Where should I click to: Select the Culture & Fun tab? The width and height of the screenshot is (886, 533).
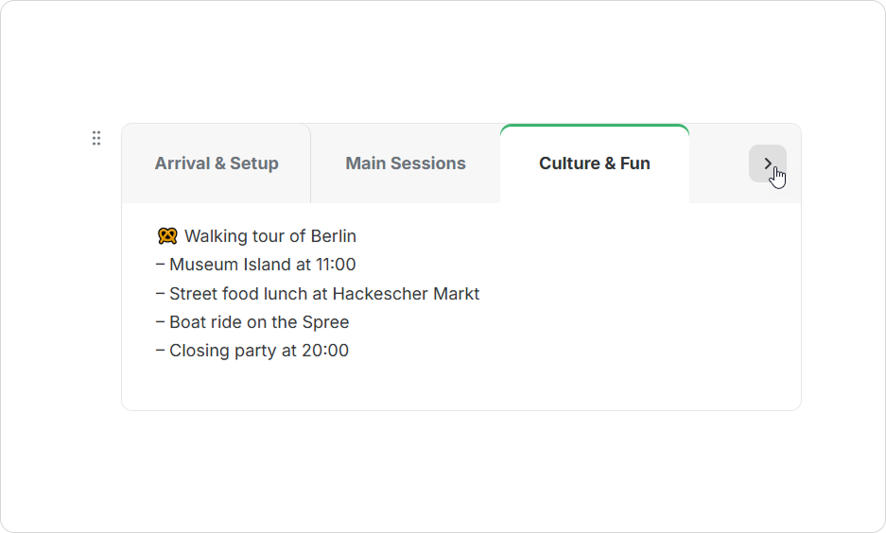tap(595, 163)
